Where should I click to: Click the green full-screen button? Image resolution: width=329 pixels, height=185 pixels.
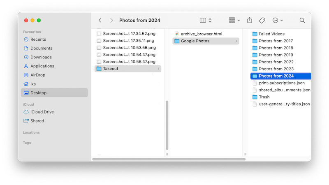(39, 20)
